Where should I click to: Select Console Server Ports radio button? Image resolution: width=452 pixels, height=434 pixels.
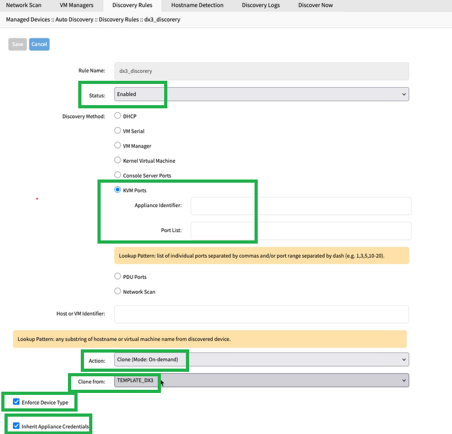117,175
